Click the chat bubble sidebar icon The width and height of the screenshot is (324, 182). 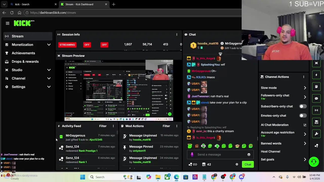(x=316, y=99)
